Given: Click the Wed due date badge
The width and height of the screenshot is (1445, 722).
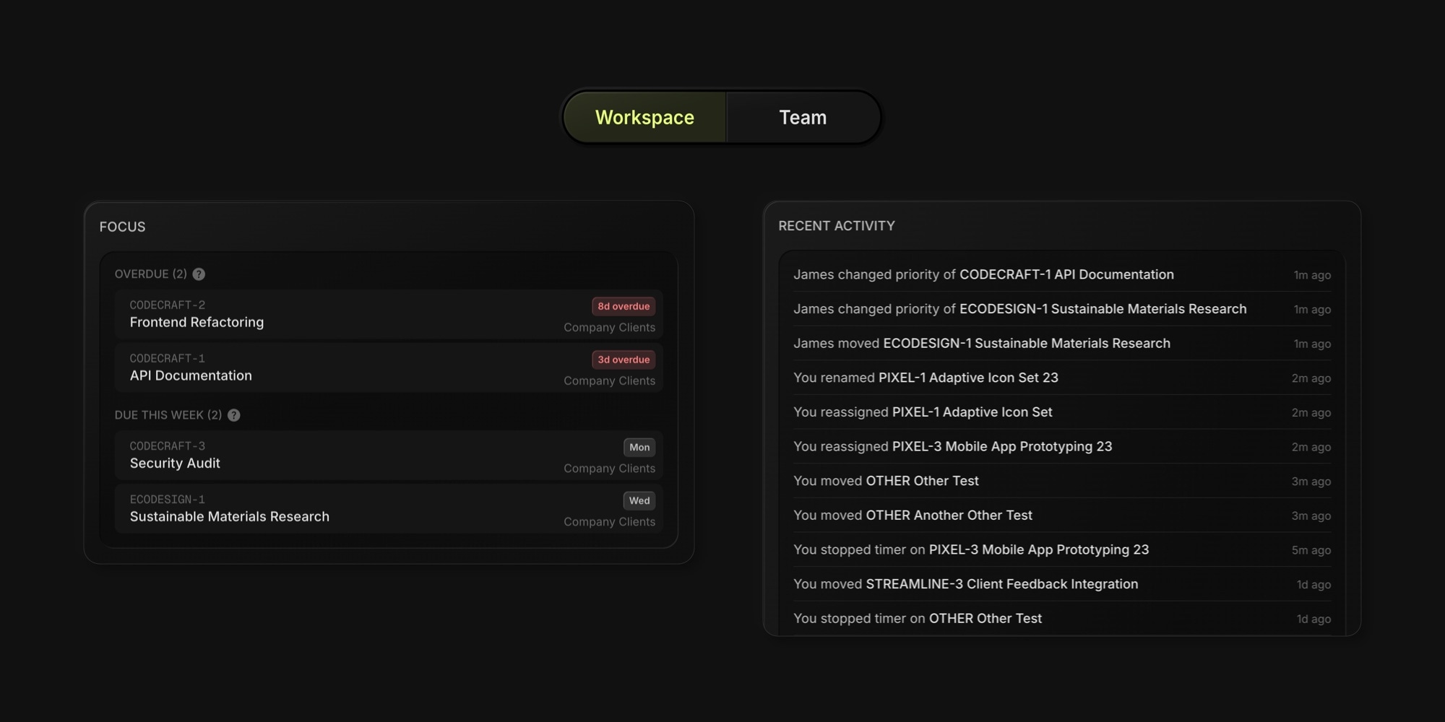Looking at the screenshot, I should (x=639, y=500).
